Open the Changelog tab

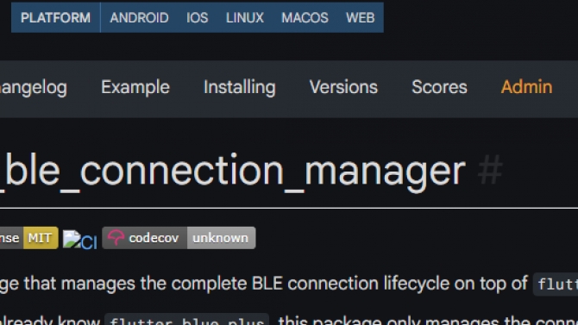pyautogui.click(x=34, y=88)
